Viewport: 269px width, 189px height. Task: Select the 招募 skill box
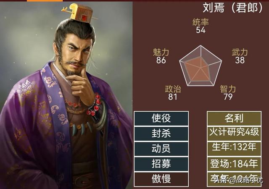point(161,164)
